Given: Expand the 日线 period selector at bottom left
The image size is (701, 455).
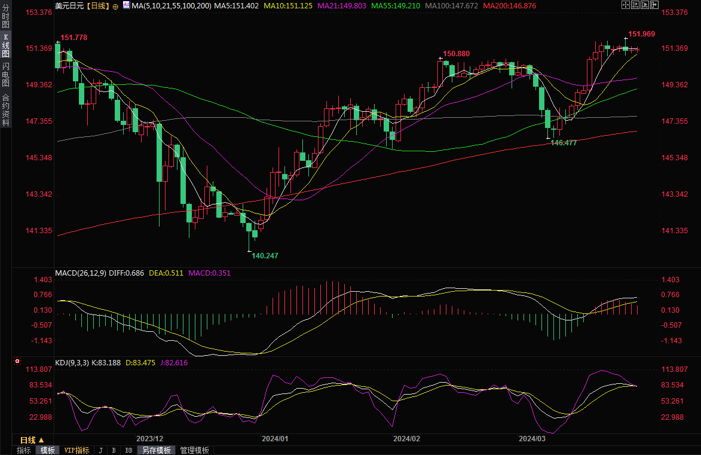Looking at the screenshot, I should pyautogui.click(x=32, y=440).
